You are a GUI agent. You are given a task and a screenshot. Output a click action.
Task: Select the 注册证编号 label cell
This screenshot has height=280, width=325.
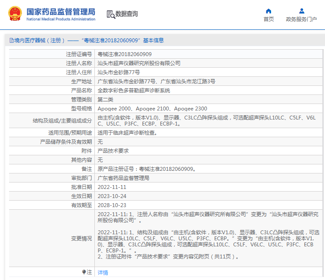point(79,54)
